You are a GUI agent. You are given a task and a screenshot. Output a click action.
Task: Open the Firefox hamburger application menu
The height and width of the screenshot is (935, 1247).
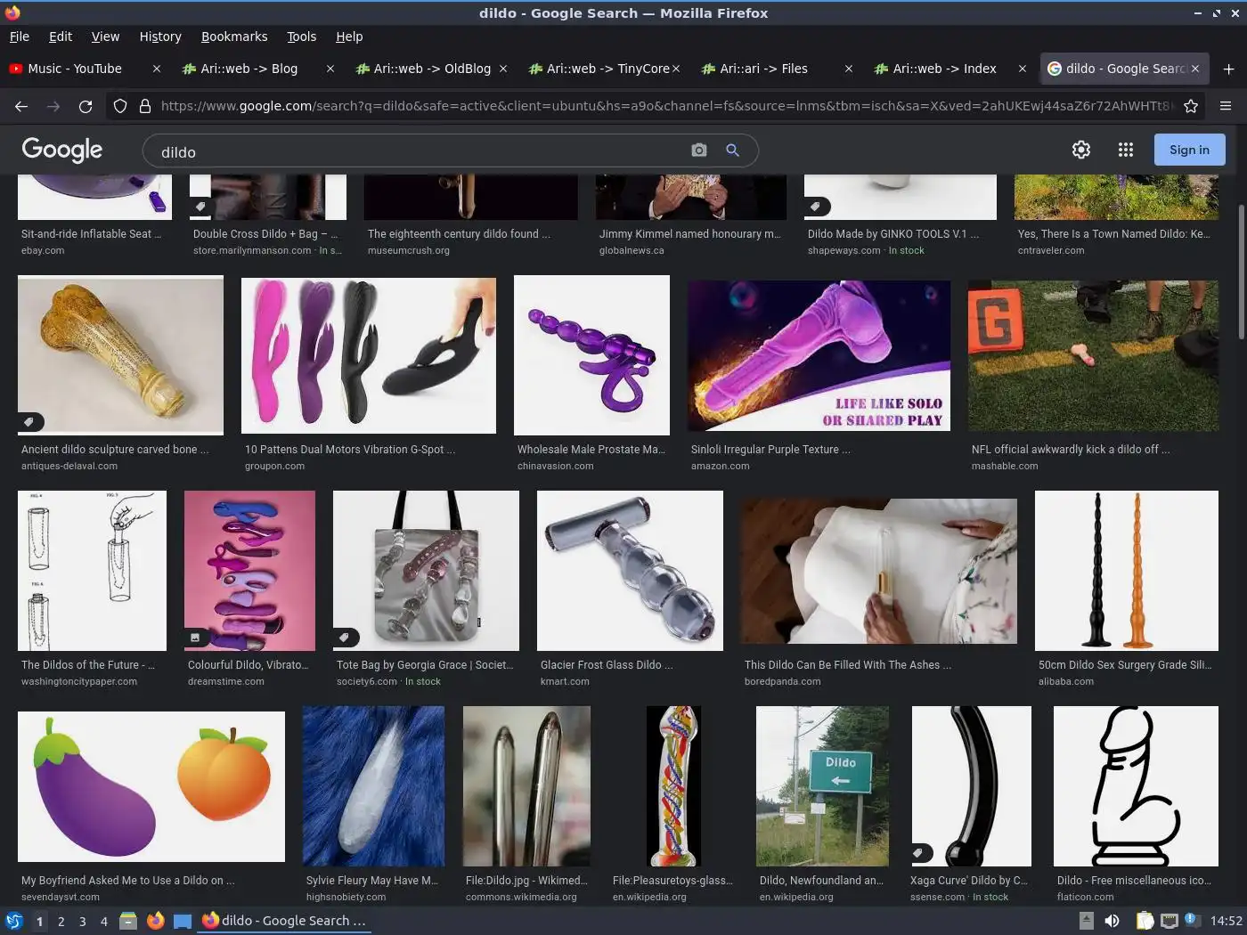pos(1226,106)
